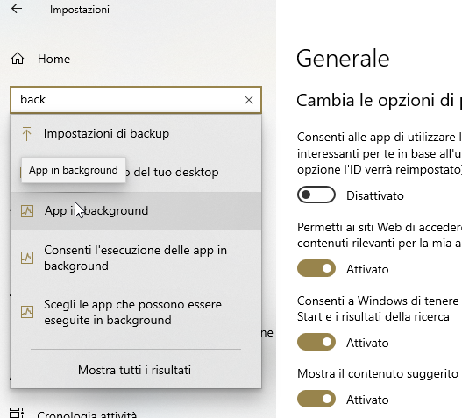Screen dimensions: 462x418
Task: Open 'Impostazioni di backup' result
Action: tap(136, 134)
